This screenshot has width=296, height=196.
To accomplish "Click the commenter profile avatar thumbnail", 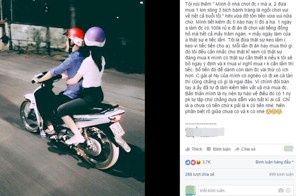I will [191, 190].
